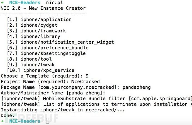This screenshot has height=125, width=192.
Task: Click the iphone/xpc_service entry
Action: 41,70
